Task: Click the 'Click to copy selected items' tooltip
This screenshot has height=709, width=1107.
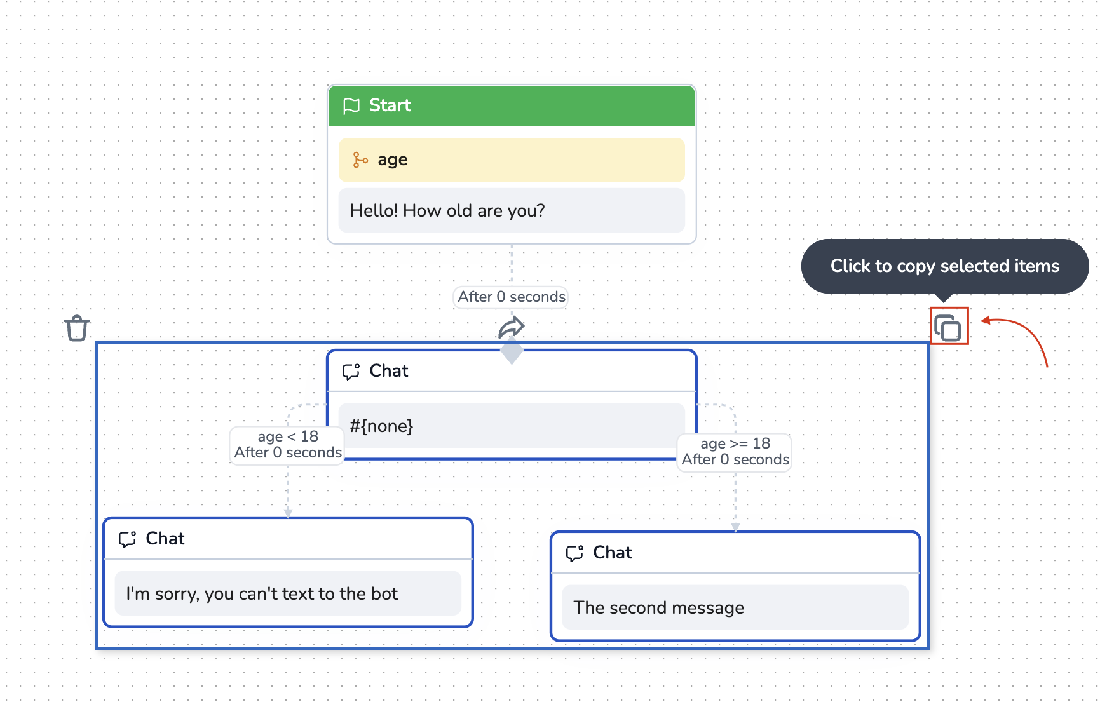Action: tap(944, 266)
